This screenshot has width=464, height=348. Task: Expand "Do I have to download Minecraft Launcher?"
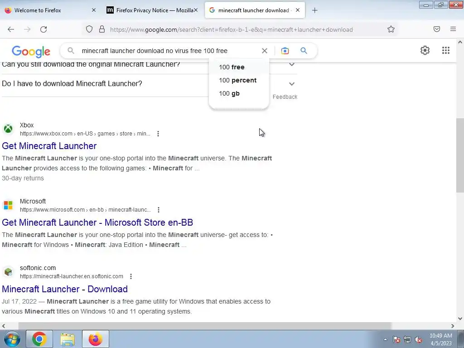tap(291, 84)
